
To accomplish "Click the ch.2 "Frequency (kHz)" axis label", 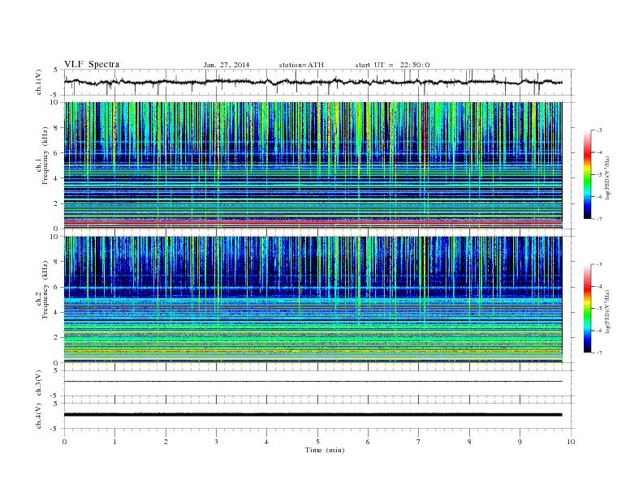I will tap(45, 290).
